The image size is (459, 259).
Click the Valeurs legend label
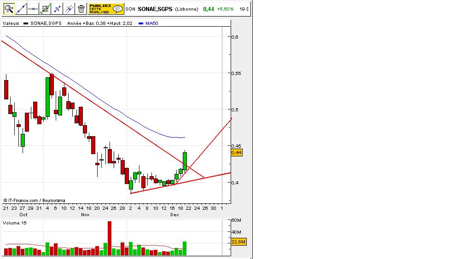(11, 23)
